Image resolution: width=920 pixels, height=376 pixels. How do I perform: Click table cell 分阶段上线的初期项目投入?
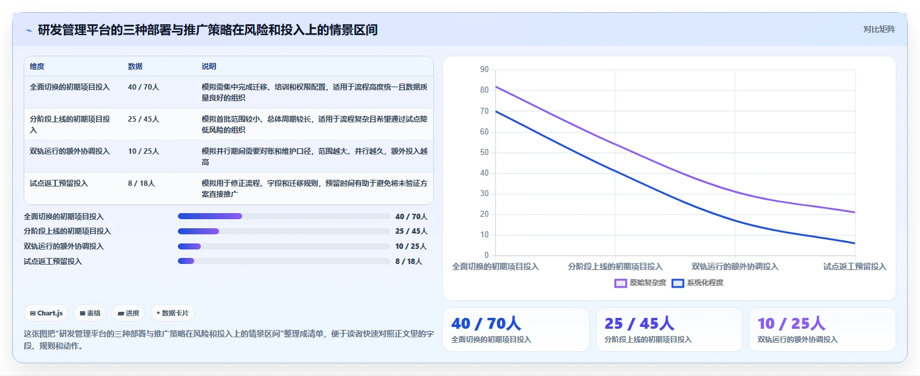70,124
